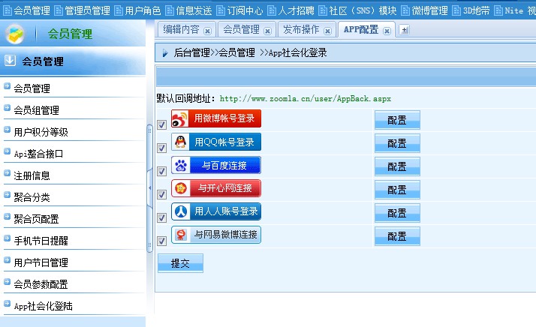Click the 提交 submit button
Image resolution: width=536 pixels, height=327 pixels.
tap(180, 263)
